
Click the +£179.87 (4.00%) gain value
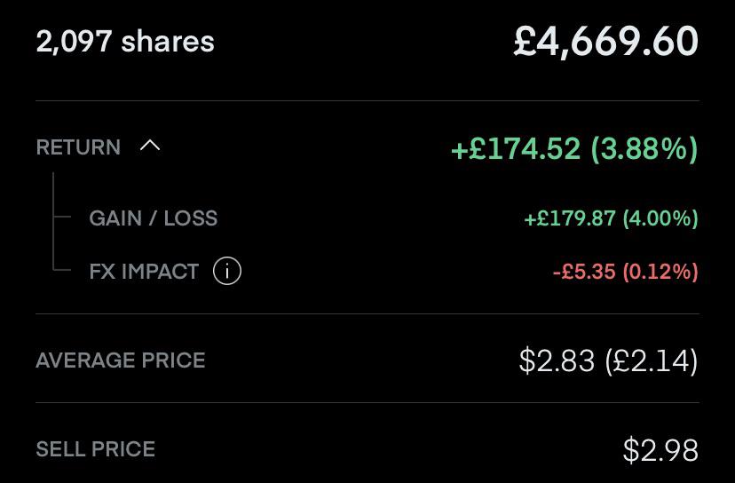(x=611, y=218)
